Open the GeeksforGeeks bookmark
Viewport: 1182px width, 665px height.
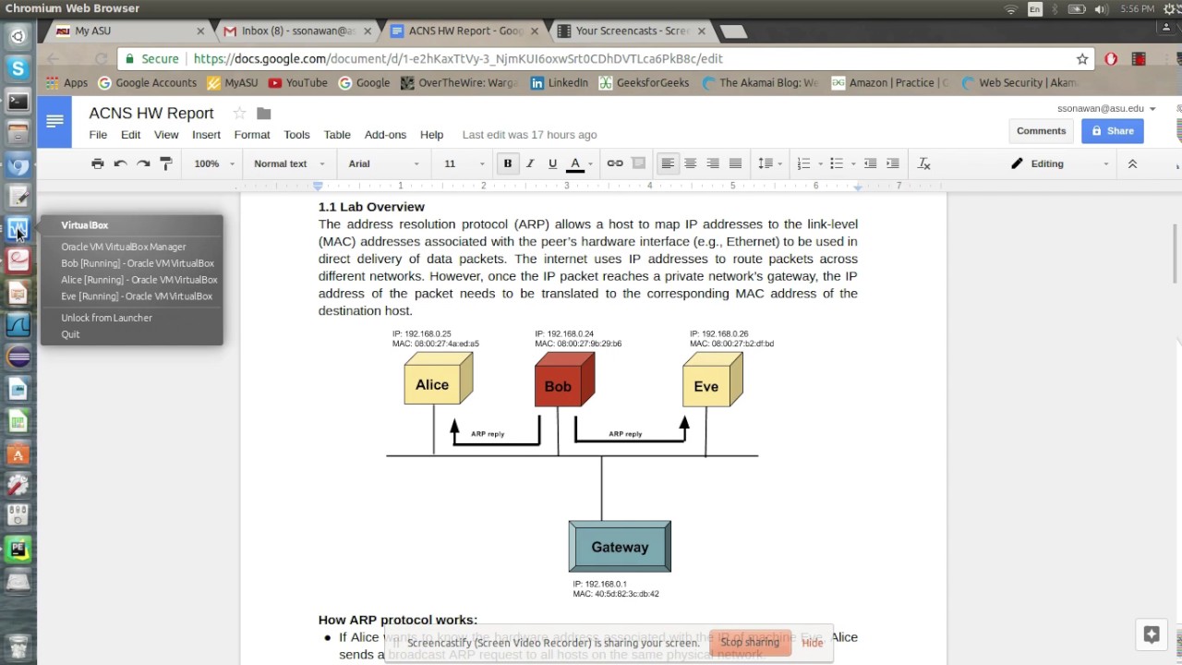[x=644, y=83]
